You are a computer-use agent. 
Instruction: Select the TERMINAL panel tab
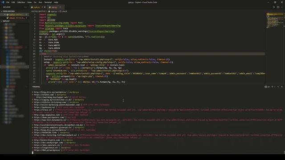point(36,87)
